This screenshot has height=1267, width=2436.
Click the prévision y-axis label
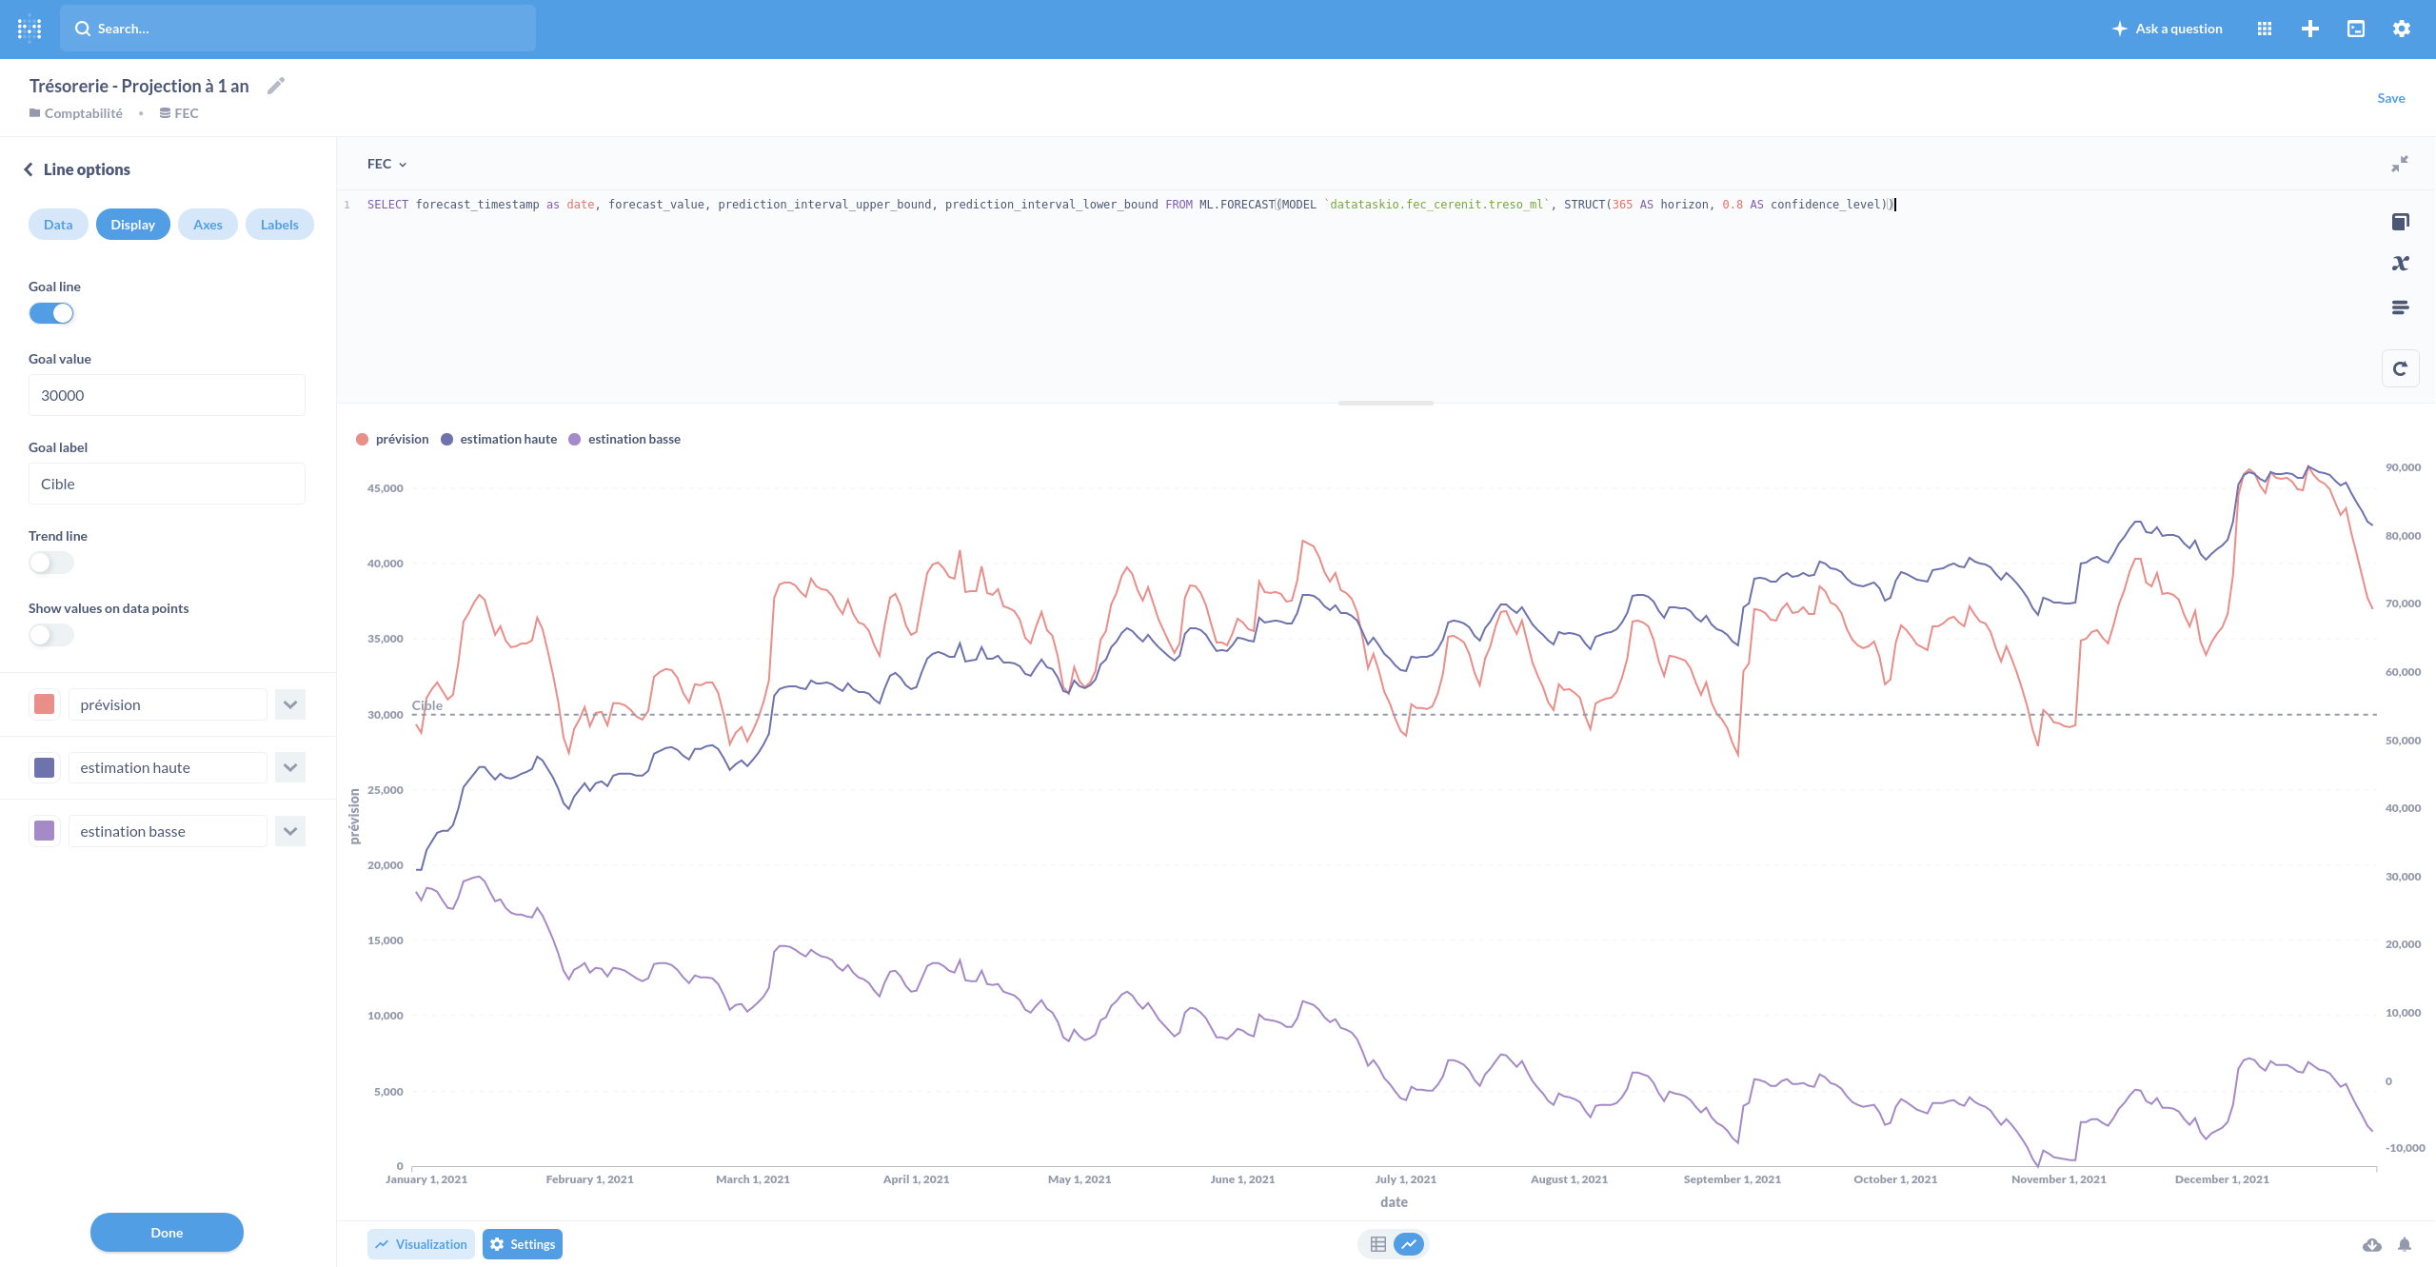coord(354,816)
